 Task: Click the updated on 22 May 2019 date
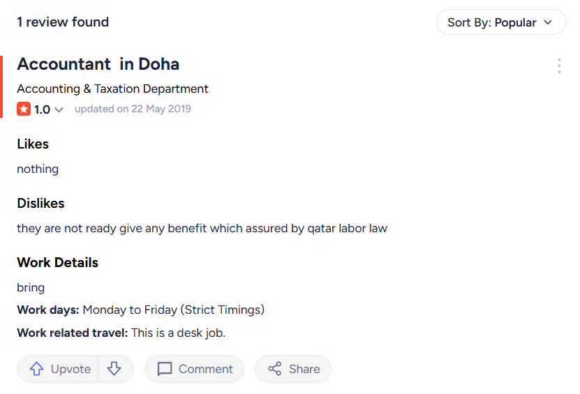coord(133,109)
